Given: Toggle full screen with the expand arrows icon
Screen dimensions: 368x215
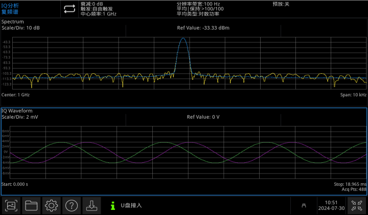Looking at the screenshot, I should [x=356, y=205].
